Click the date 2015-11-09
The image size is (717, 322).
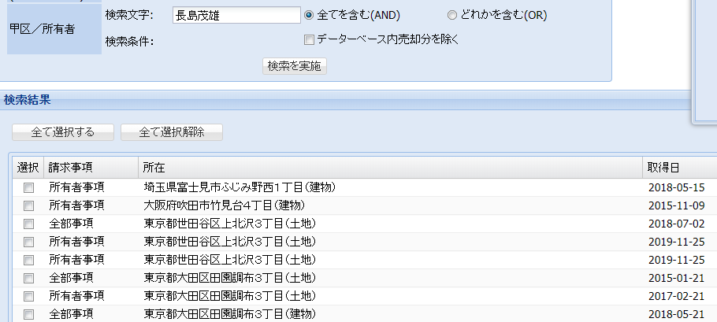[x=676, y=206]
